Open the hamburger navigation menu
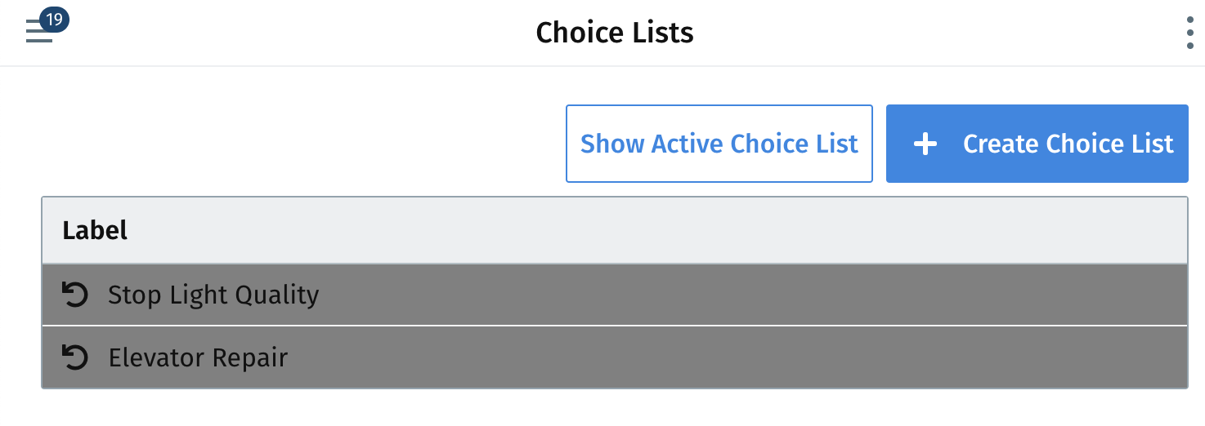Screen dimensions: 1205x426 tap(38, 33)
